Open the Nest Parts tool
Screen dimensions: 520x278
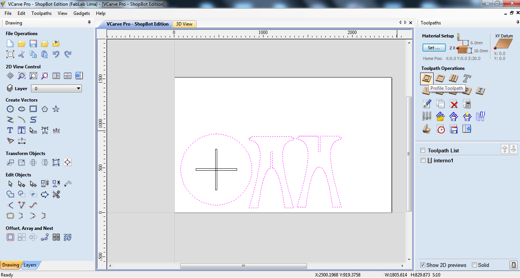click(68, 237)
